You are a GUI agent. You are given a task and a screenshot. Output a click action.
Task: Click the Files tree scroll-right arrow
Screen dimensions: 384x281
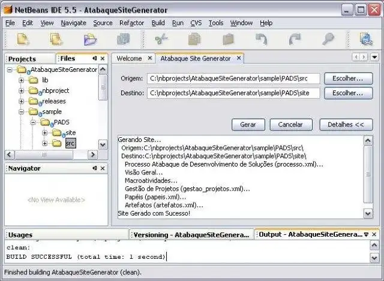pos(93,155)
